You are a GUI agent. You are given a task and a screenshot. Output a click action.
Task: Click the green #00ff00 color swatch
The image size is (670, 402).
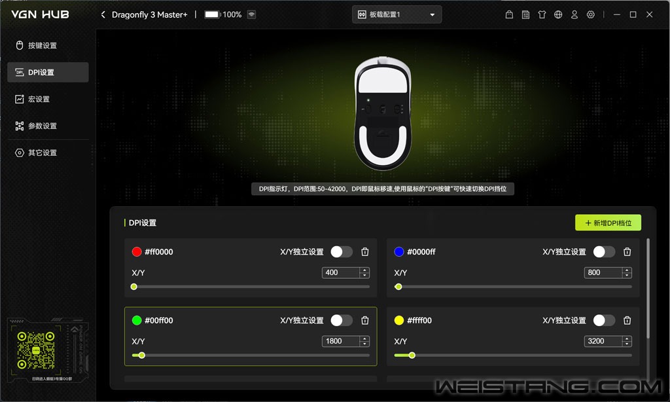pos(137,320)
